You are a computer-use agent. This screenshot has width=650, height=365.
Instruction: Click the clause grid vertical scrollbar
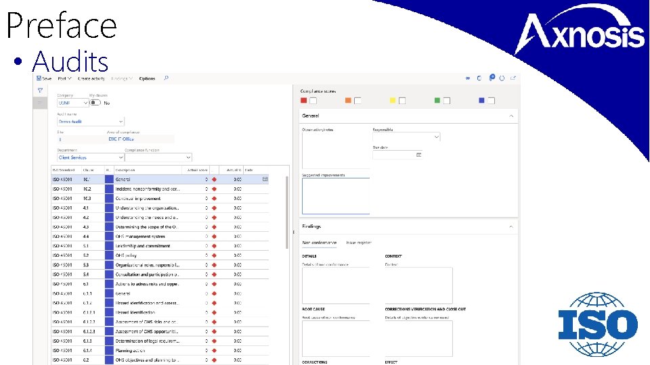tap(287, 212)
